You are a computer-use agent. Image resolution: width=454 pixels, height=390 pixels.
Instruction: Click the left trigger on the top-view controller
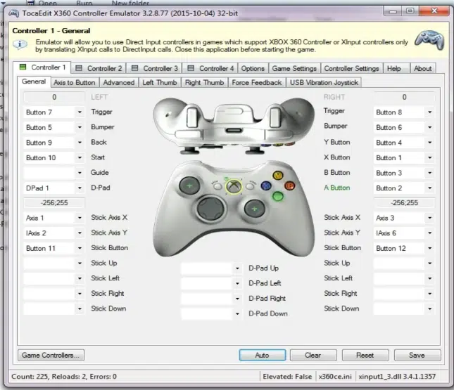coord(191,117)
